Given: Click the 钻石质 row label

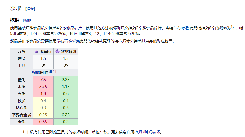Looking at the screenshot, I should (x=22, y=108).
